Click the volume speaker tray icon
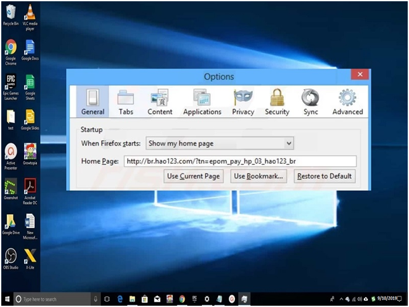 point(360,299)
